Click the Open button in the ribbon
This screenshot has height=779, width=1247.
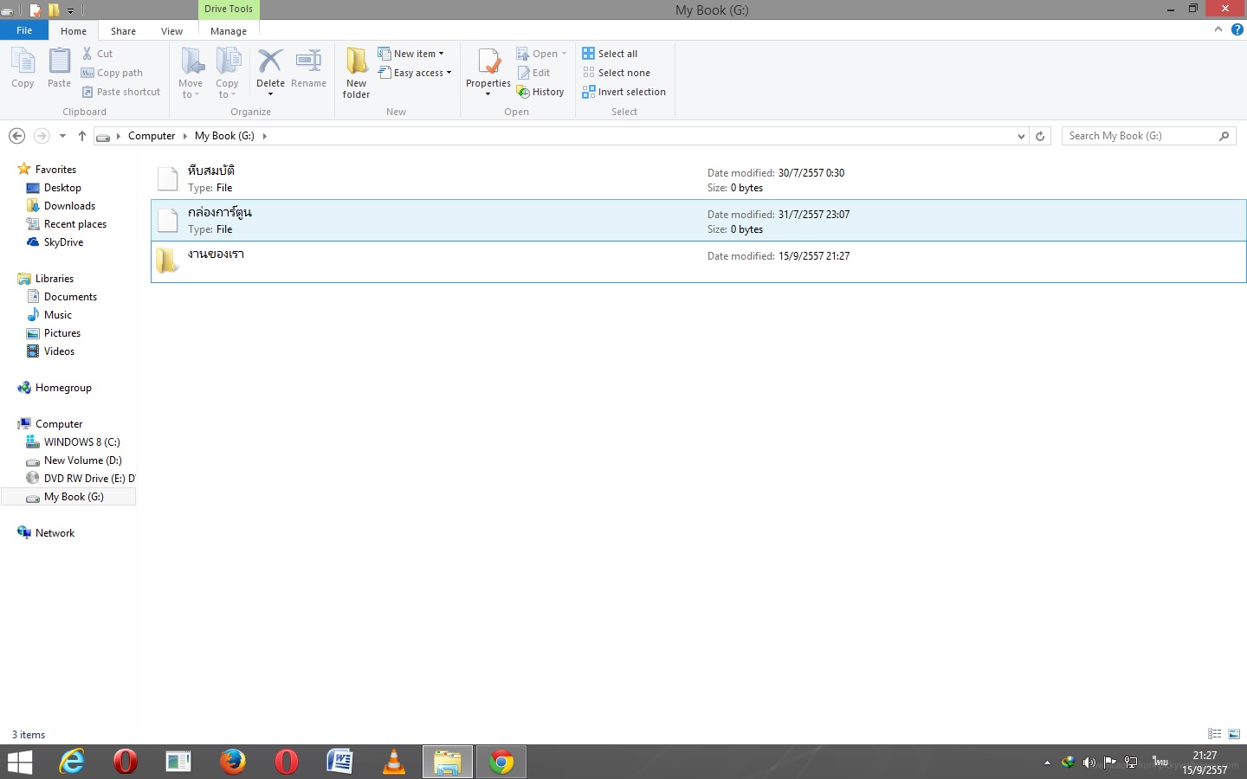[x=541, y=54]
